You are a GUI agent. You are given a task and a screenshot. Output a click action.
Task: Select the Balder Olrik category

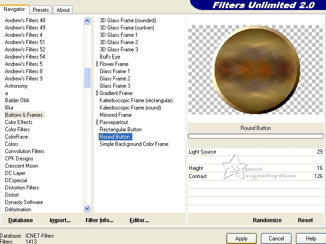(17, 100)
